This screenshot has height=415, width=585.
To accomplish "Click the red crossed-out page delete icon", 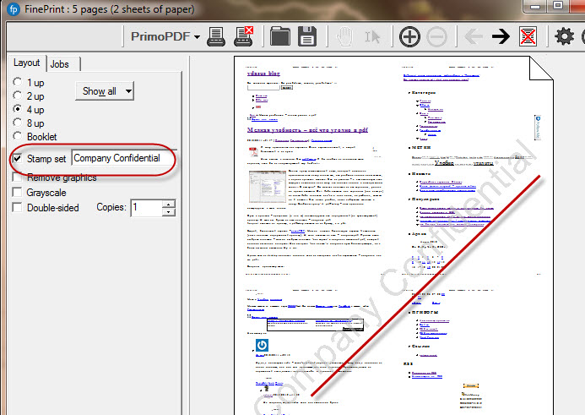I will pos(528,36).
